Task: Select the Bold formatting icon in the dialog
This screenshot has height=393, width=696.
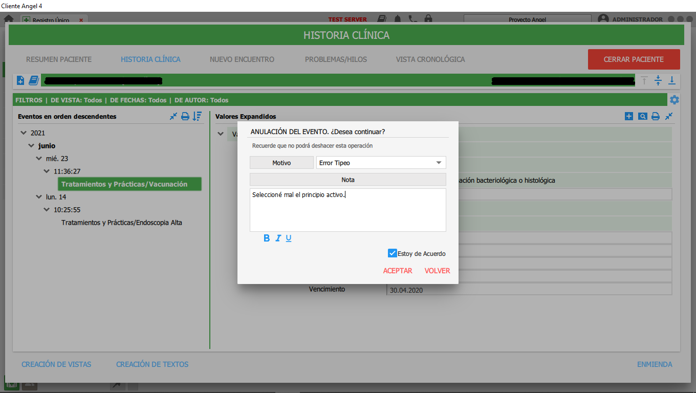Action: (x=266, y=238)
